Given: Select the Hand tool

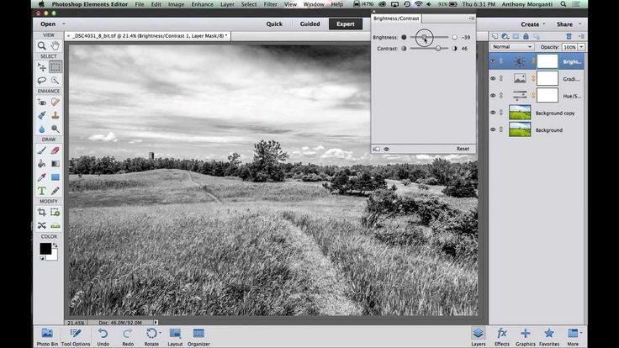Looking at the screenshot, I should point(56,45).
